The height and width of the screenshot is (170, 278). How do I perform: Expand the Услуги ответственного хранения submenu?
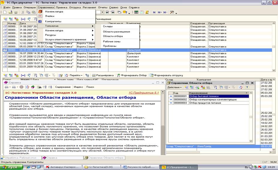(66, 39)
